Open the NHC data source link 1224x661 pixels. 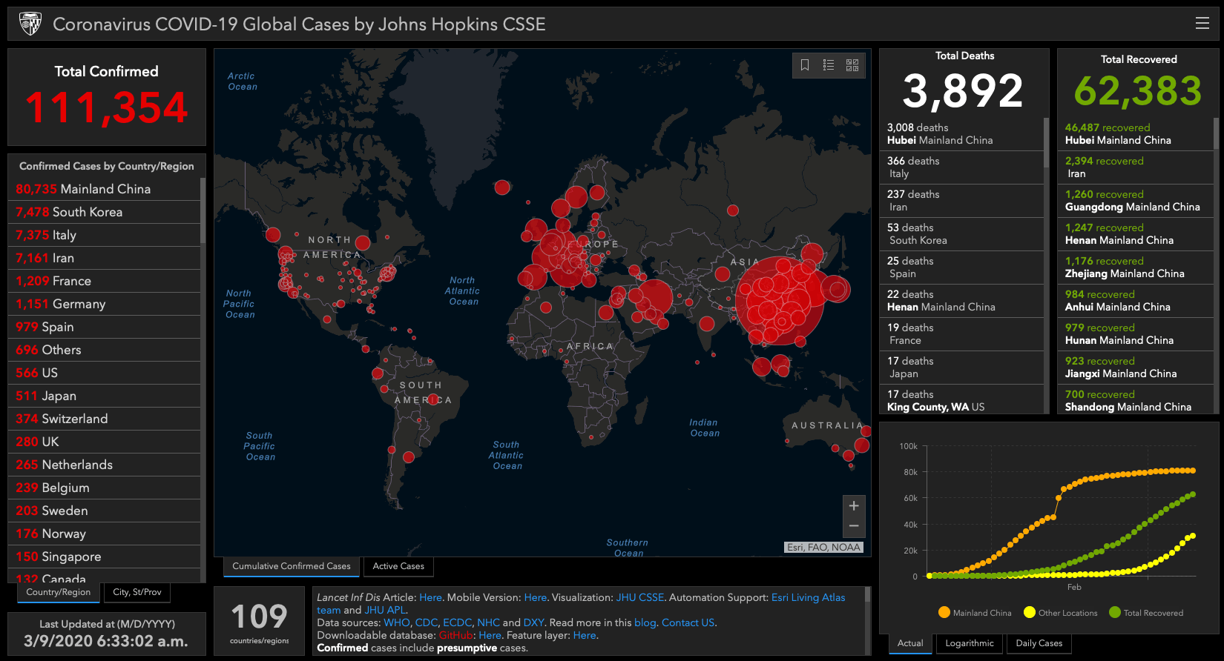click(488, 622)
